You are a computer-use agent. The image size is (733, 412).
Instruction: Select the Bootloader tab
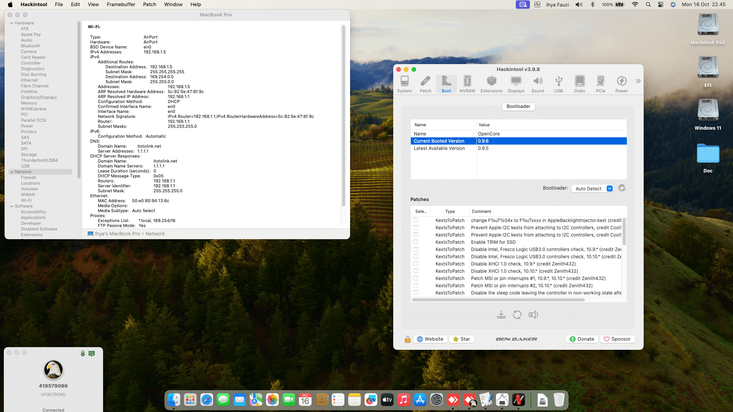point(518,106)
